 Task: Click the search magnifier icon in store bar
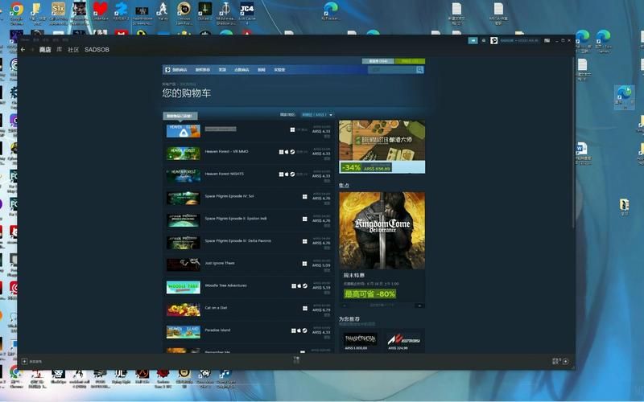(419, 70)
